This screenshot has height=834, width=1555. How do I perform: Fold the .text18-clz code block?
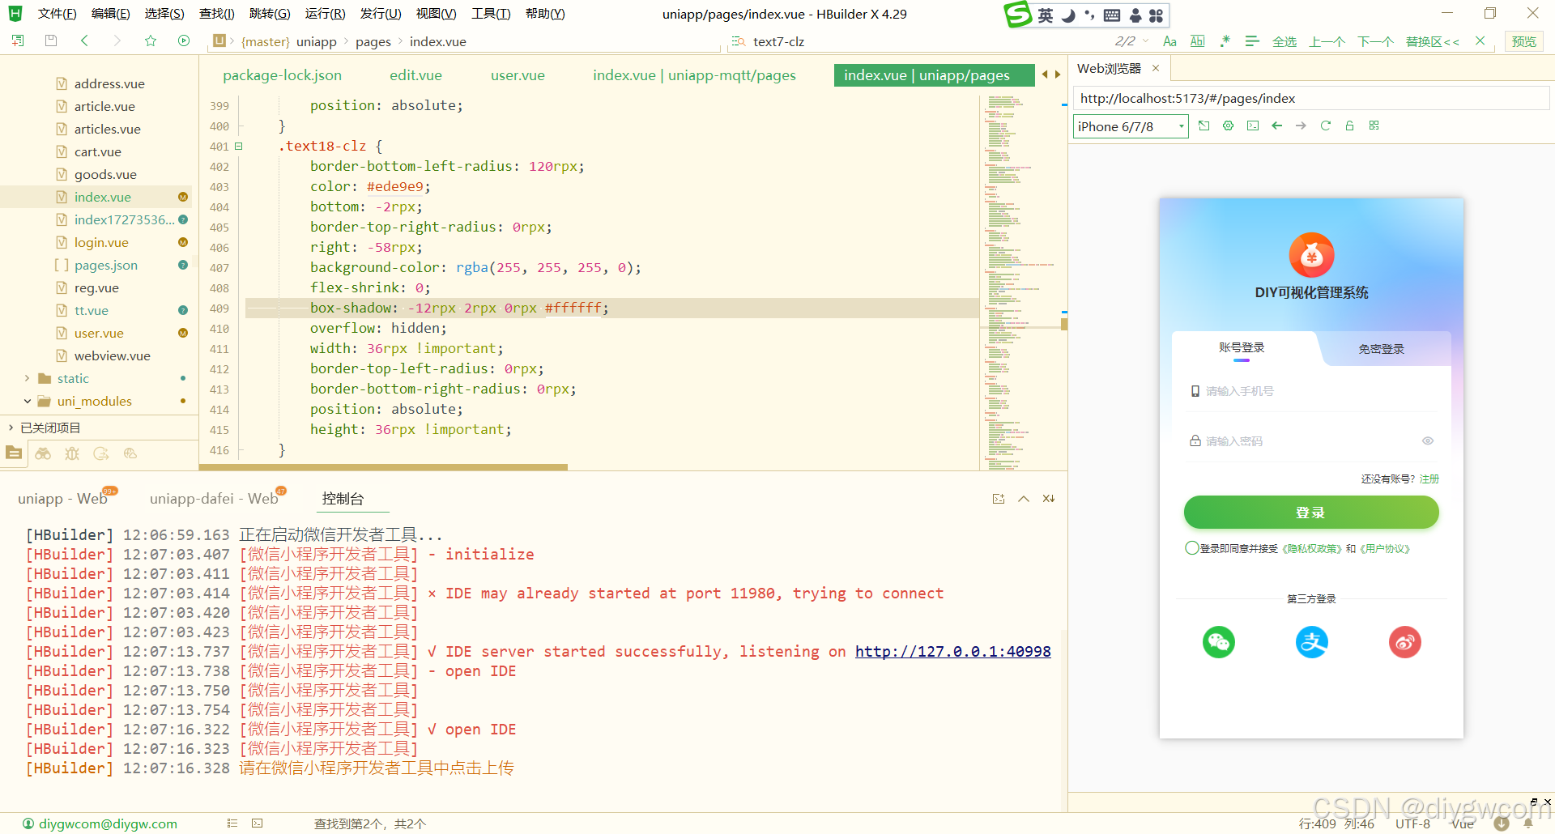(x=238, y=147)
